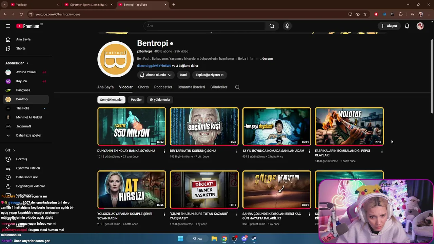Click the Bentropi channel profile picture
This screenshot has height=244, width=434.
click(x=115, y=59)
